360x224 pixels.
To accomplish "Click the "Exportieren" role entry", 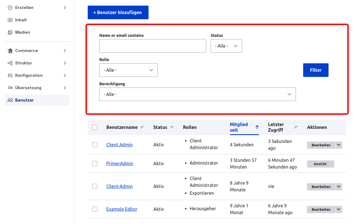I will point(202,193).
